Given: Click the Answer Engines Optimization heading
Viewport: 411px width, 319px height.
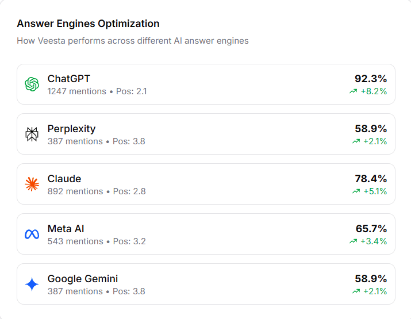Looking at the screenshot, I should [88, 24].
